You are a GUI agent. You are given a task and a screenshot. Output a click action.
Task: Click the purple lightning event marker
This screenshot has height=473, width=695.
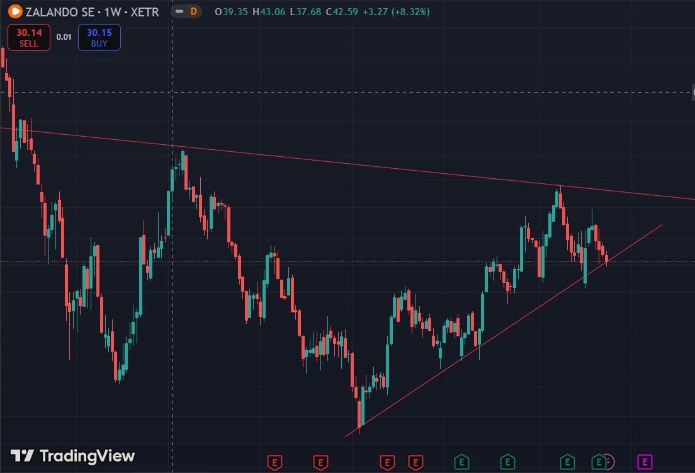click(611, 462)
